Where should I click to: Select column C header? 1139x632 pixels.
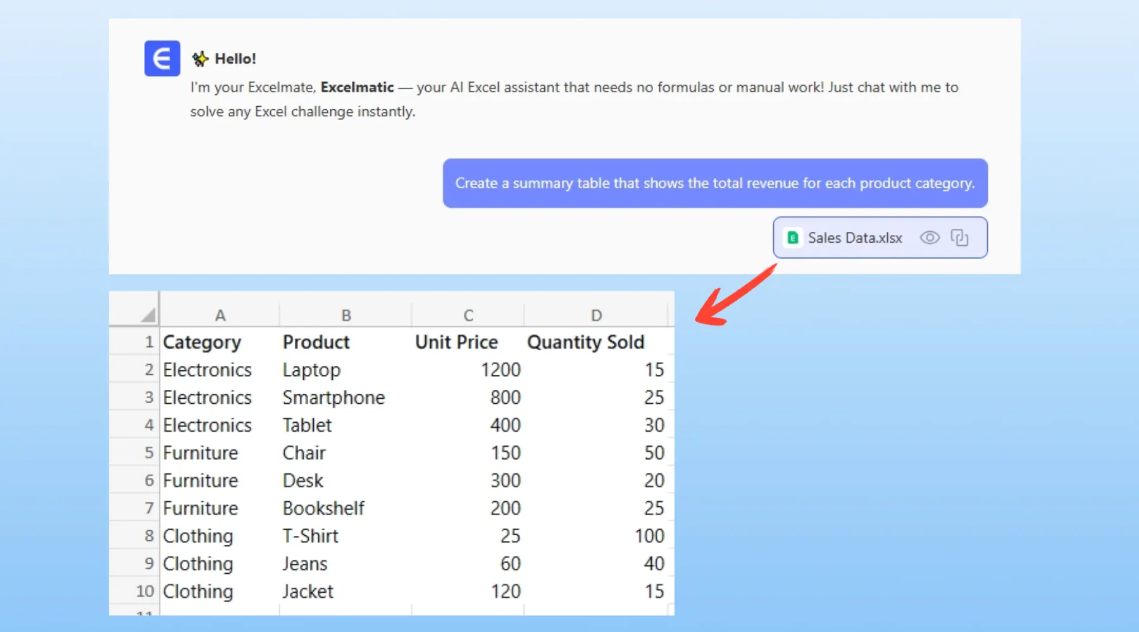tap(468, 315)
